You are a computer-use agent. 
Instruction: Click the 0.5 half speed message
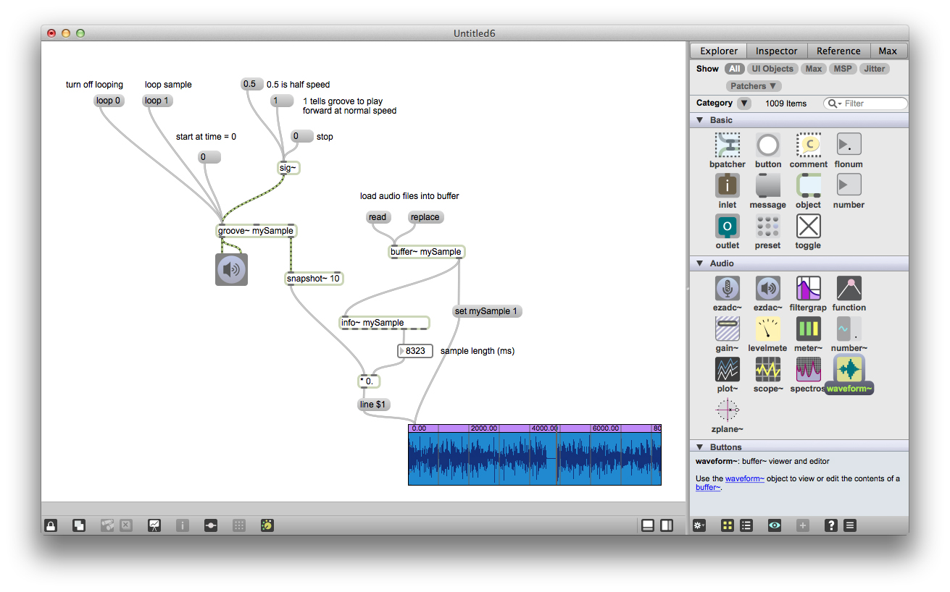251,84
